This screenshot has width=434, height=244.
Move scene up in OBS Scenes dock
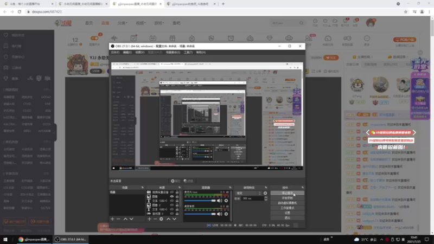point(125,219)
